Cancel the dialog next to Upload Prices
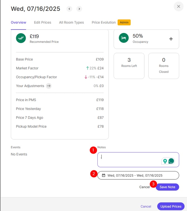The width and height of the screenshot is (187, 211). tap(146, 207)
